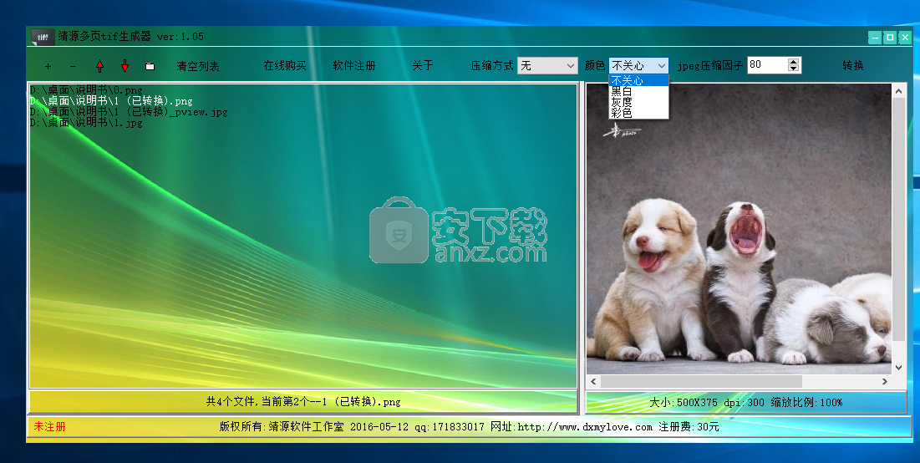Select 不关心 option in color list
920x463 pixels.
point(639,80)
